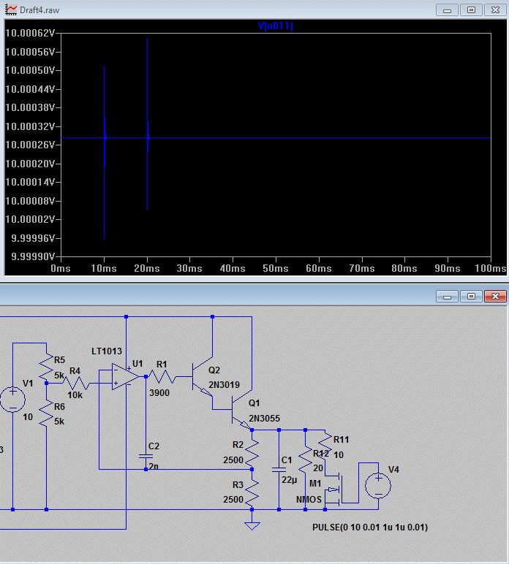
Task: Click the V(n011) trace label
Action: (x=275, y=26)
